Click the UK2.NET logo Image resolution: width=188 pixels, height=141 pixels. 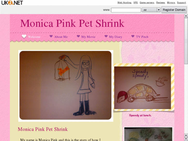(x=12, y=3)
